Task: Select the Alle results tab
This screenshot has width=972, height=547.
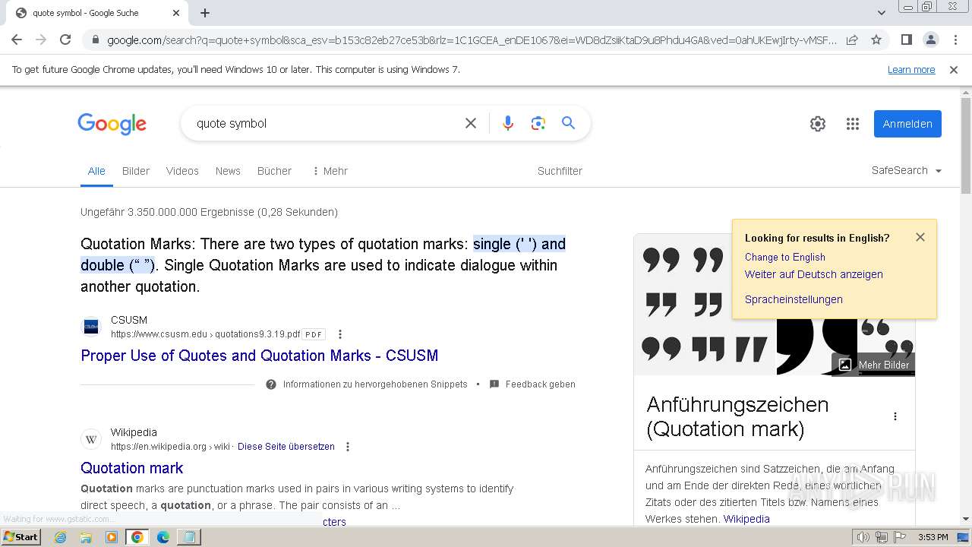Action: tap(96, 171)
